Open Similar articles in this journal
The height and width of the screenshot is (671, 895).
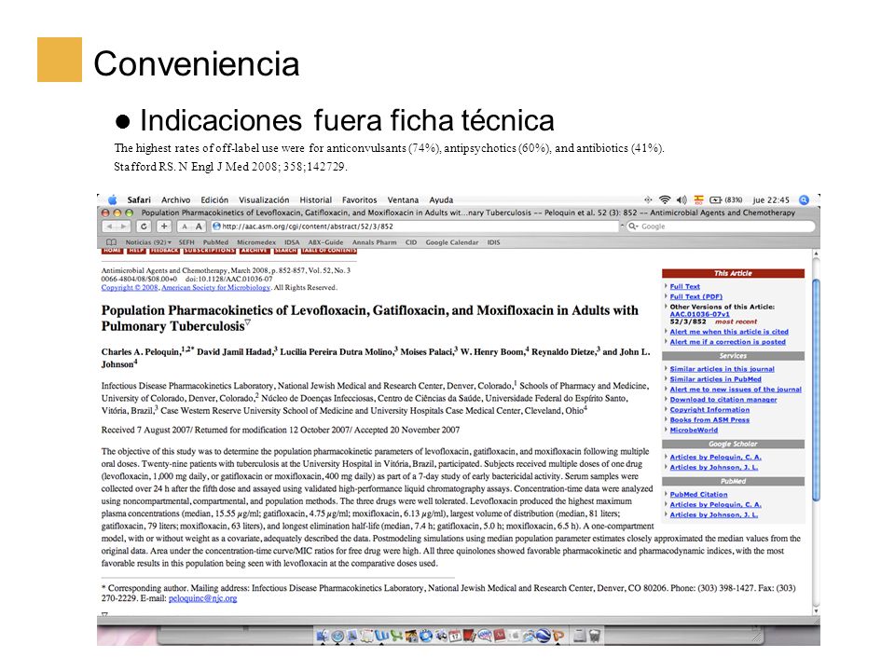pos(722,369)
